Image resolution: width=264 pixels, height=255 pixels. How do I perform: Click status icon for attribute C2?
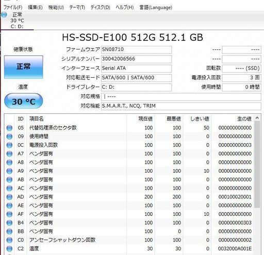tap(9, 249)
